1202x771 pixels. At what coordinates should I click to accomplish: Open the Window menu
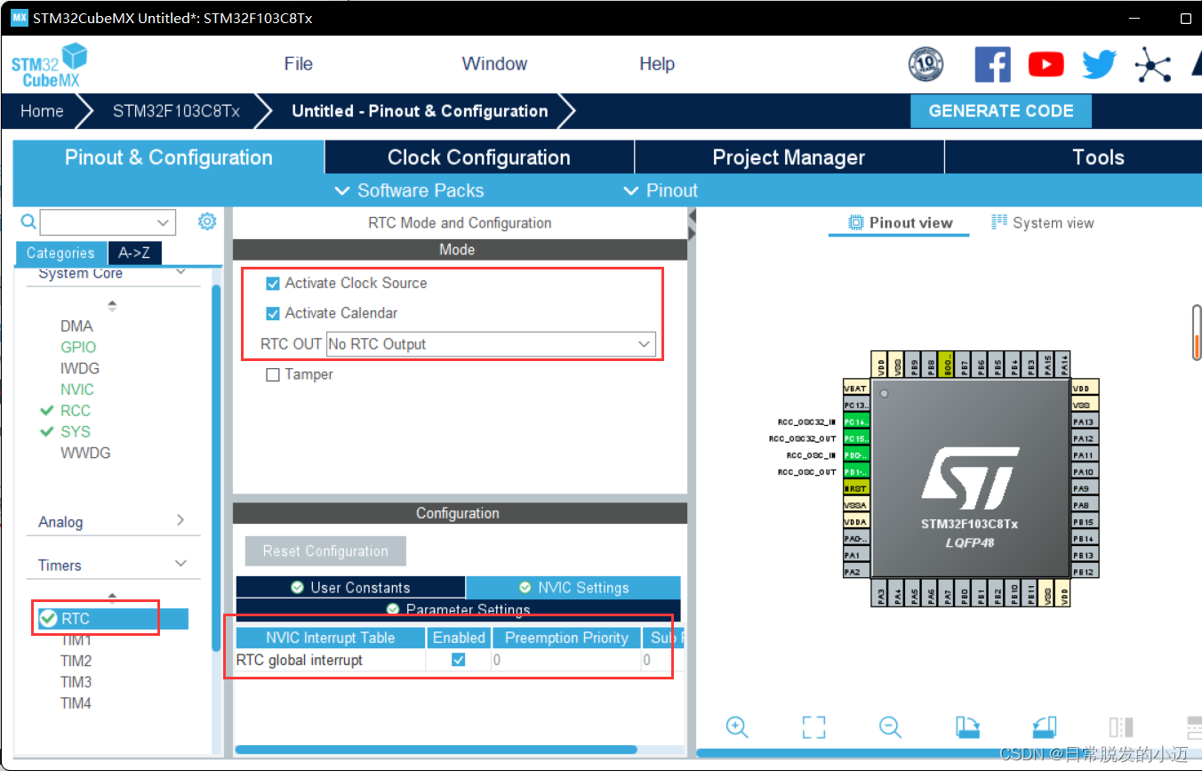(x=494, y=64)
